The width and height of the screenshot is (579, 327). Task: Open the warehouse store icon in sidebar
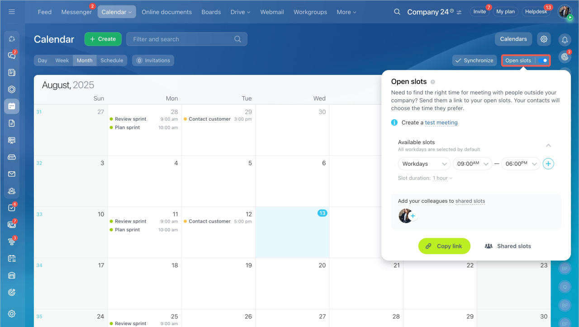click(12, 276)
